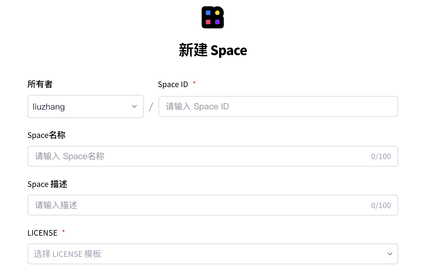The height and width of the screenshot is (274, 426).
Task: Click the chevron arrow in the owner selector
Action: [x=134, y=106]
